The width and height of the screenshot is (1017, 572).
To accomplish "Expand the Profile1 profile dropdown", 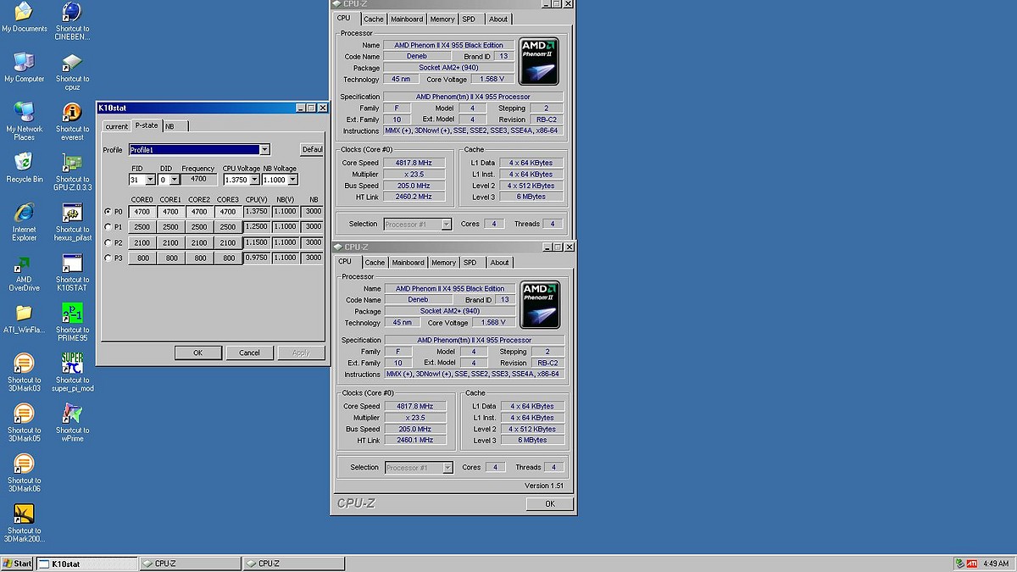I will tap(265, 150).
